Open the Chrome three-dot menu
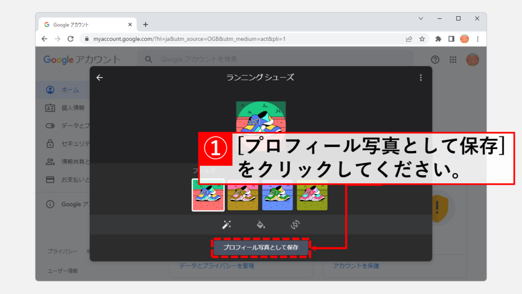This screenshot has width=522, height=294. (478, 39)
